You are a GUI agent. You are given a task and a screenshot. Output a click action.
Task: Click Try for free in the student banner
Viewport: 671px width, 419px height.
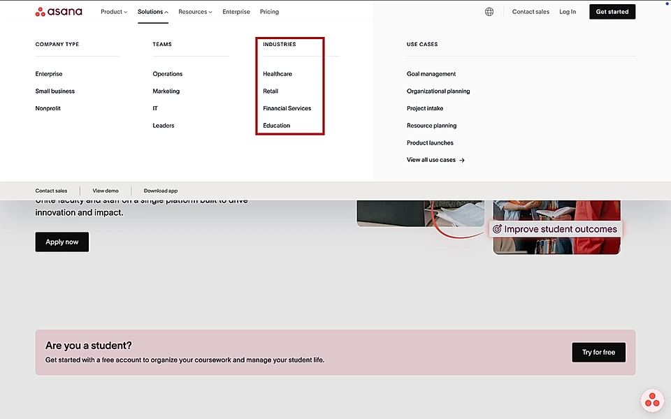coord(598,352)
